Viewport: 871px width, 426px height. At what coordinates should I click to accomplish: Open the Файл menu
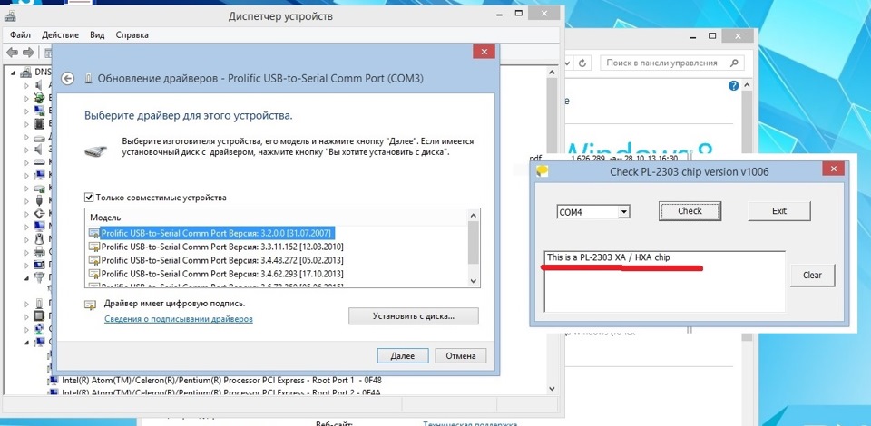click(20, 35)
